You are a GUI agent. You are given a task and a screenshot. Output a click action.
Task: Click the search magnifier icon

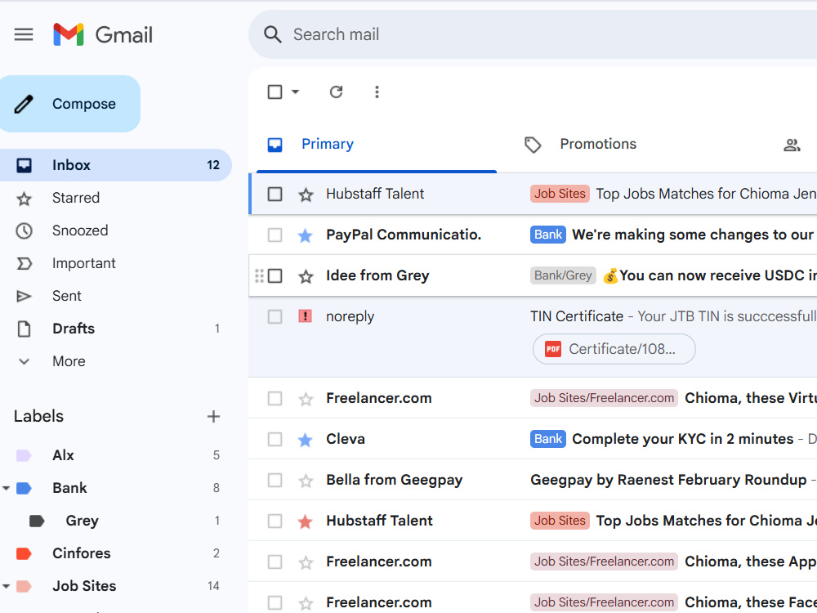point(273,35)
